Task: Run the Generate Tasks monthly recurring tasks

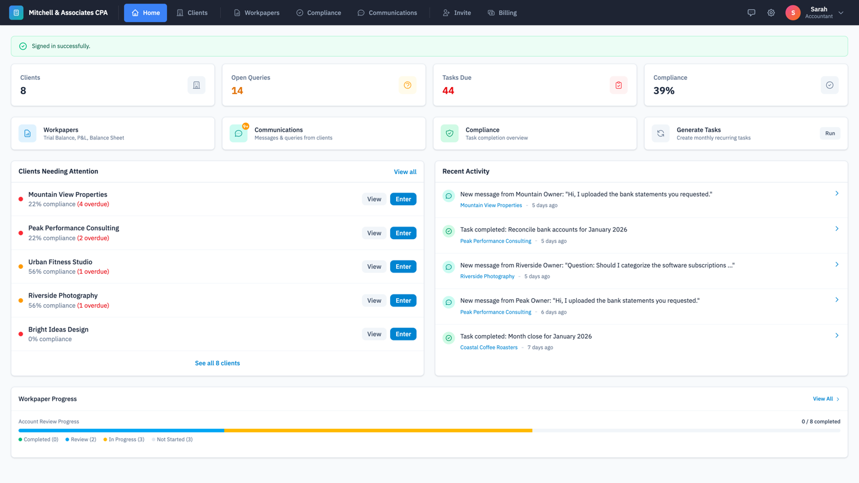Action: pos(829,133)
